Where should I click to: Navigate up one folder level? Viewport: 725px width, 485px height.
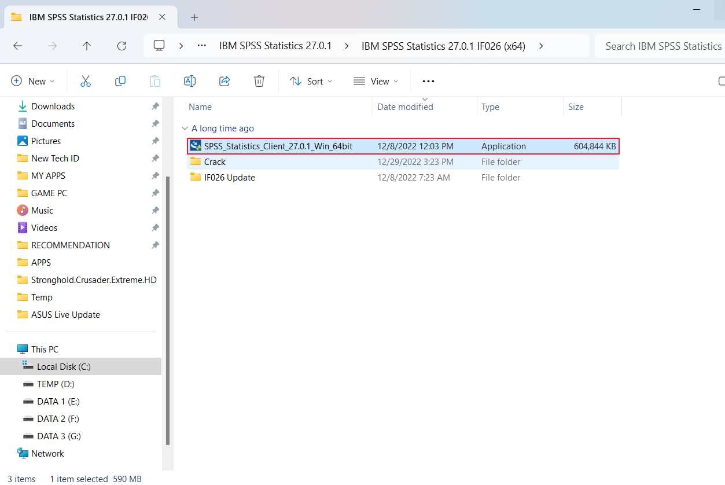pos(87,46)
